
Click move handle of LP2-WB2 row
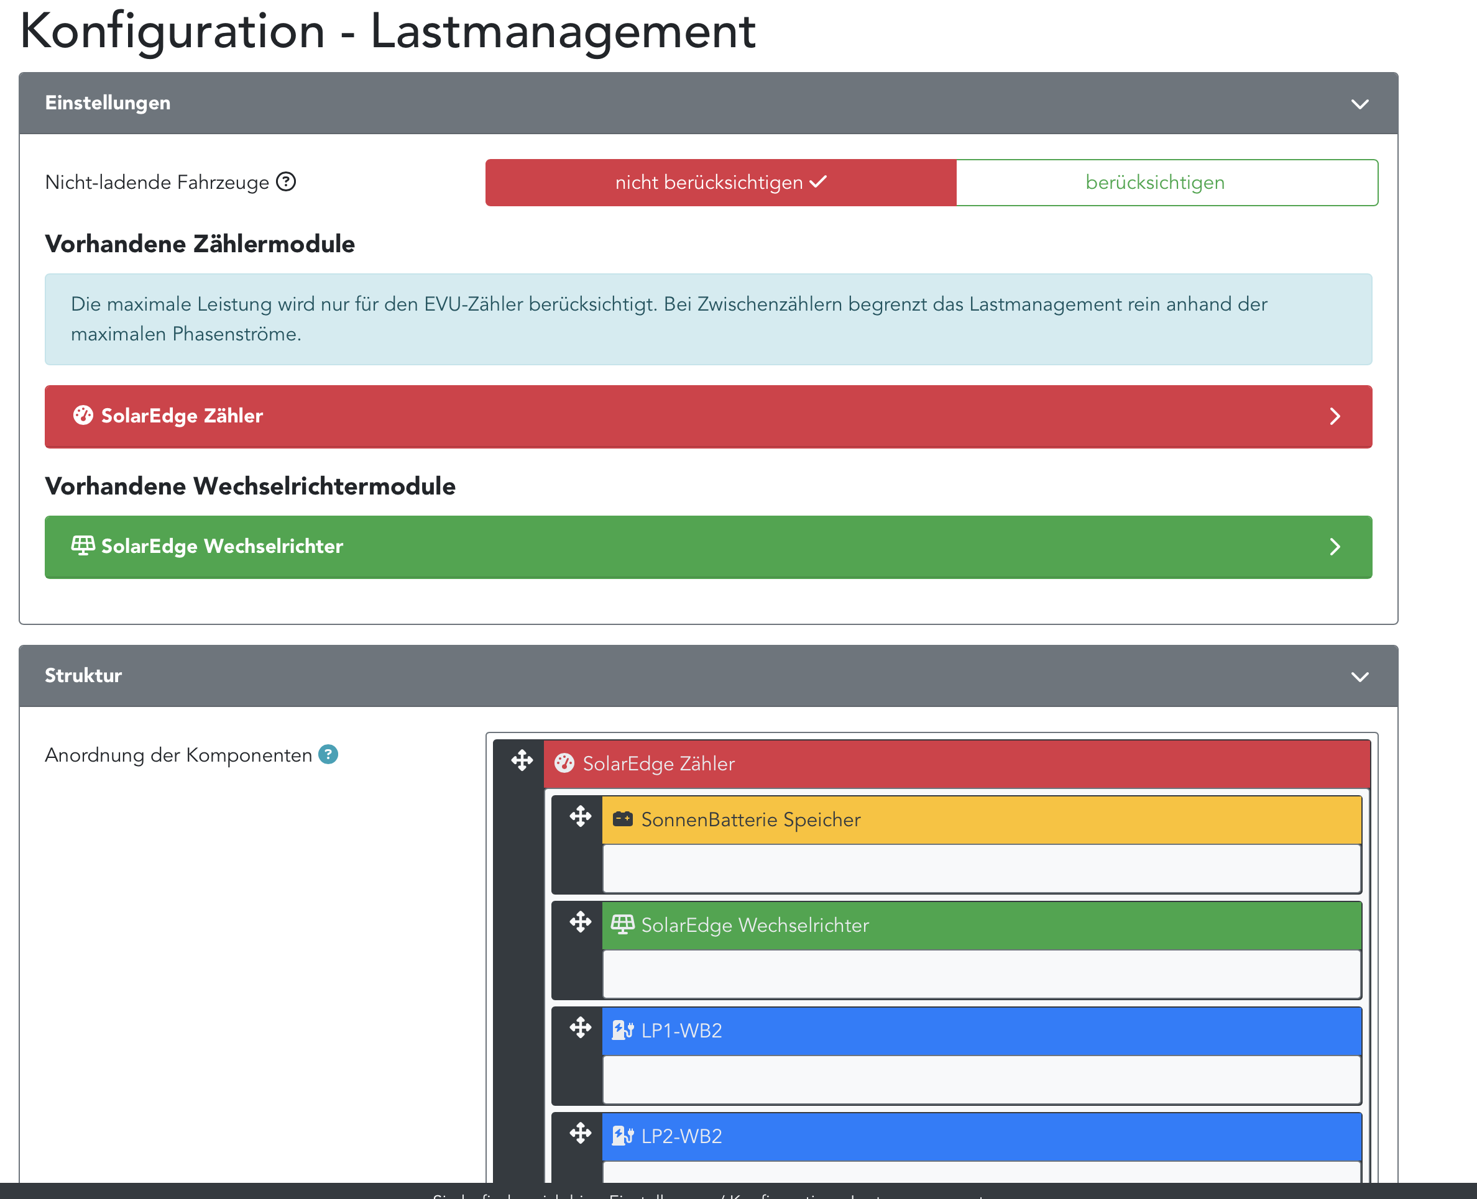[x=580, y=1133]
